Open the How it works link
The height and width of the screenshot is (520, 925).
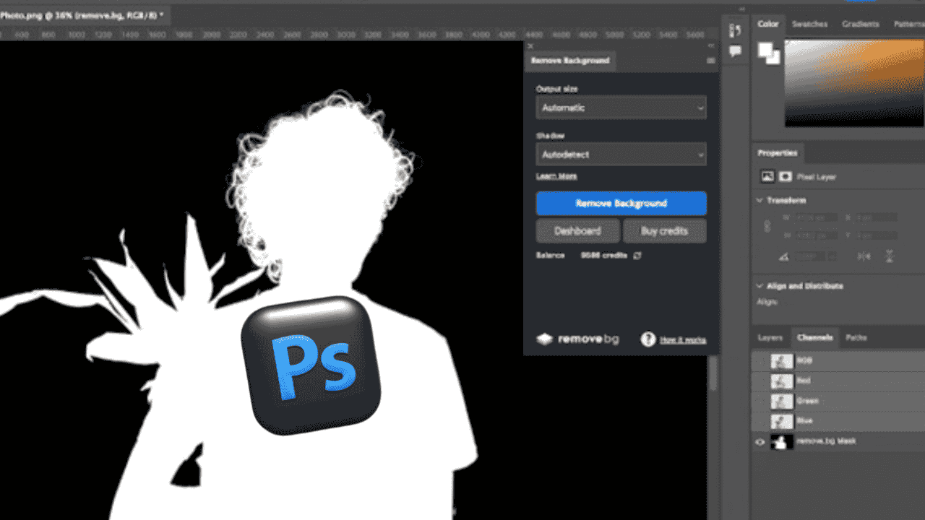coord(683,339)
